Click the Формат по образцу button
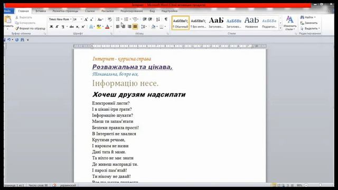The image size is (338, 190). click(30, 28)
